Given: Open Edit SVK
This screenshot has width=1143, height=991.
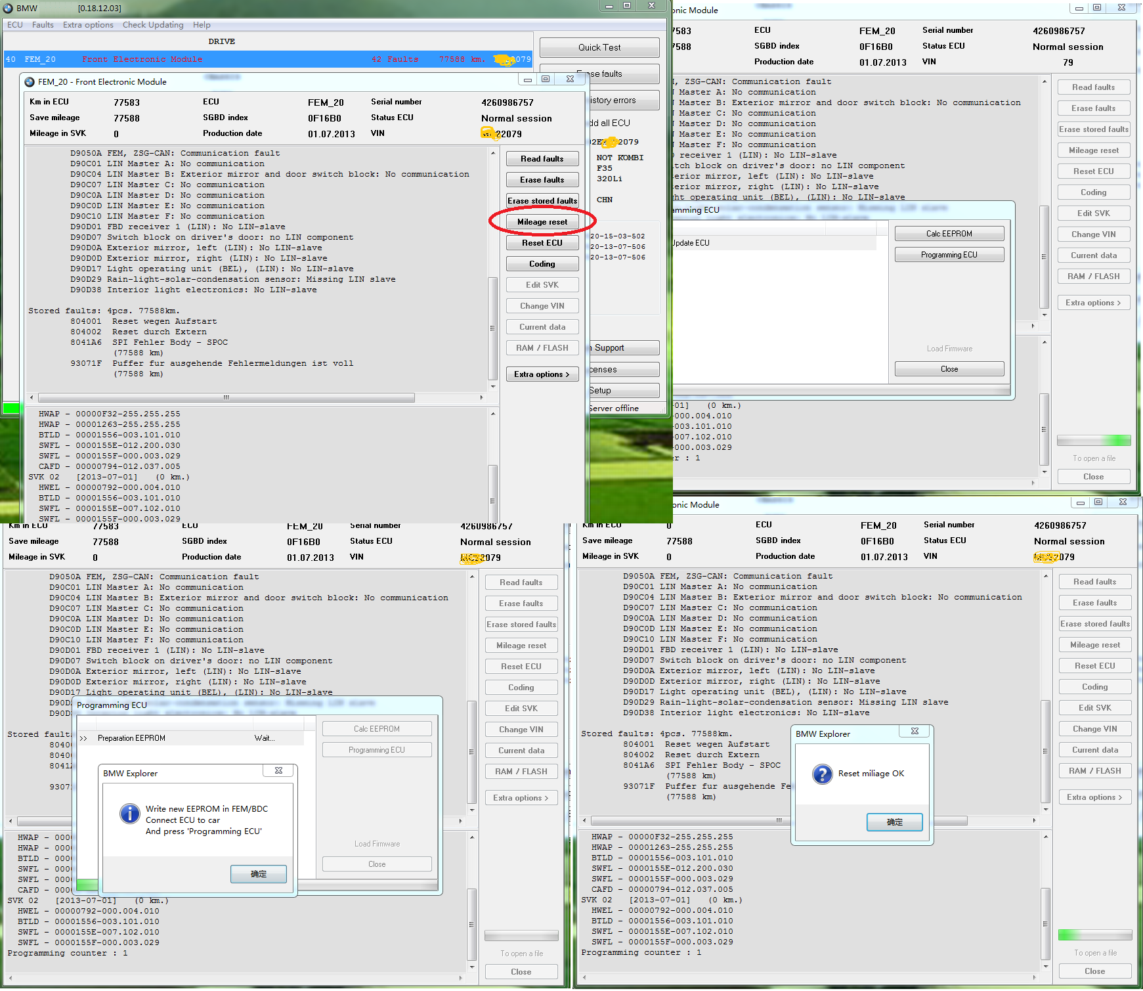Looking at the screenshot, I should coord(542,284).
